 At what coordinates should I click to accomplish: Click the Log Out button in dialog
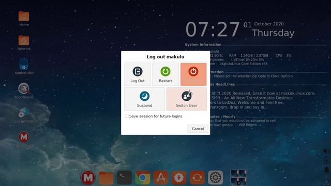coord(138,74)
